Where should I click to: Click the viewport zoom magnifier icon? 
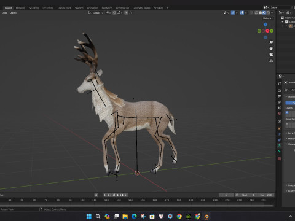[271, 42]
